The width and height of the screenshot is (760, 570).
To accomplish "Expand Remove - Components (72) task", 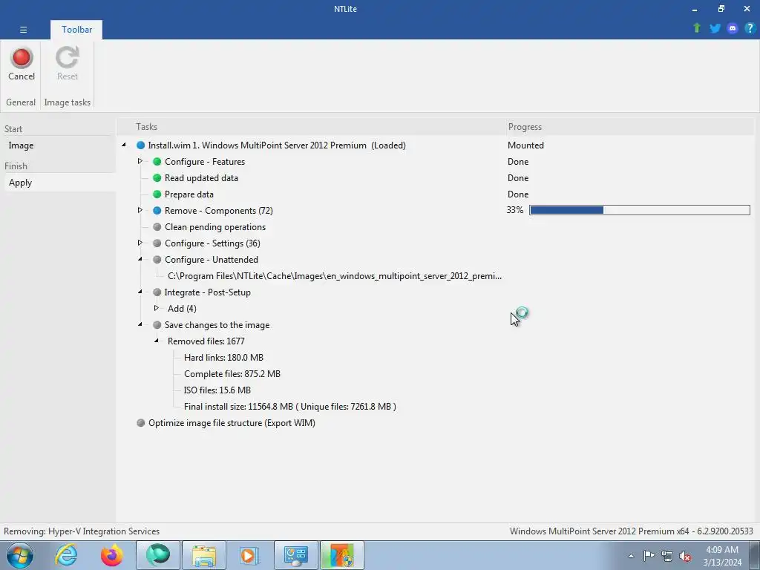I will [140, 210].
